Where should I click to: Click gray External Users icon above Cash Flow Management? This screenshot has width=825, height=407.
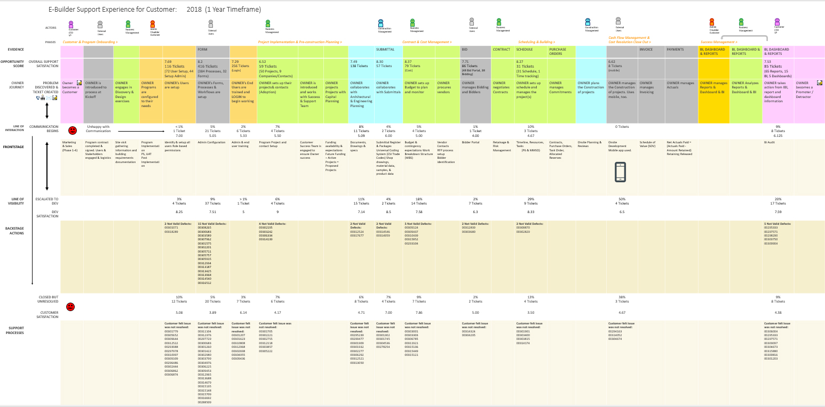618,21
